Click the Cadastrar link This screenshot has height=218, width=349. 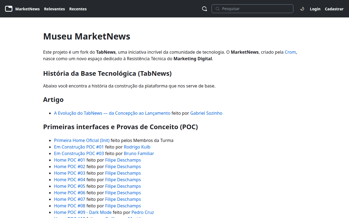(334, 9)
